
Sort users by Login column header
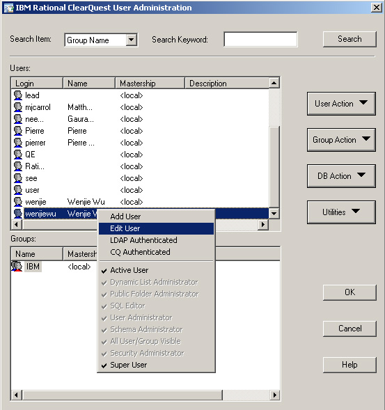[x=37, y=84]
